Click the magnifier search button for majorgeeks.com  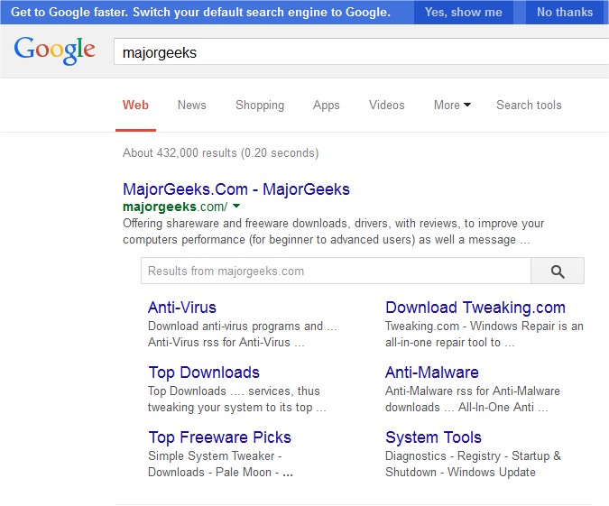click(x=557, y=271)
